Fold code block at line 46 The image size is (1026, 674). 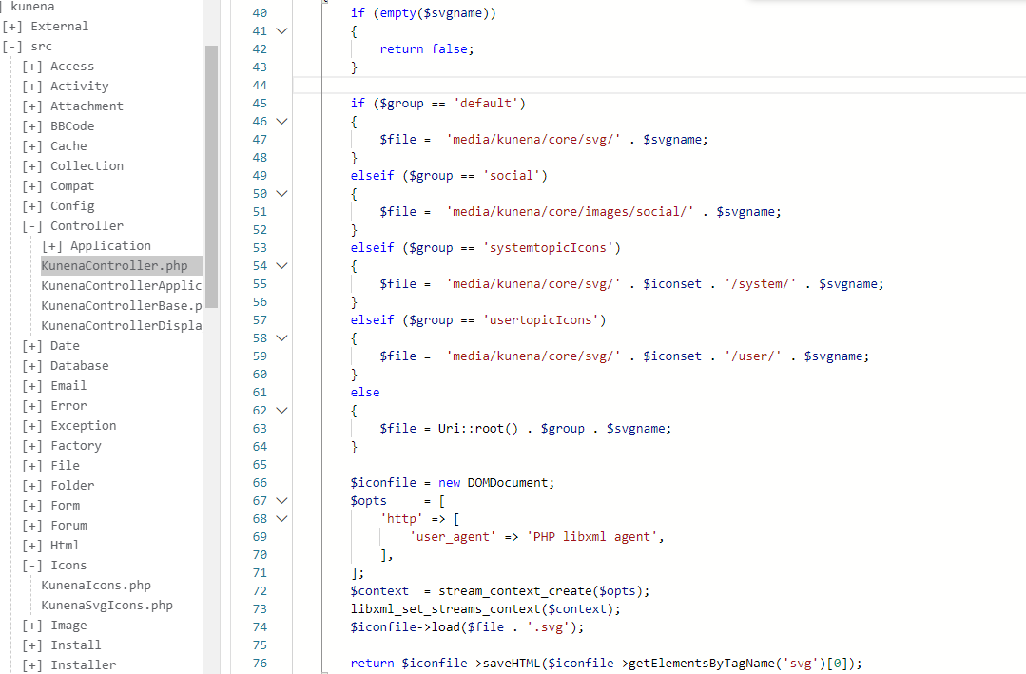coord(282,121)
